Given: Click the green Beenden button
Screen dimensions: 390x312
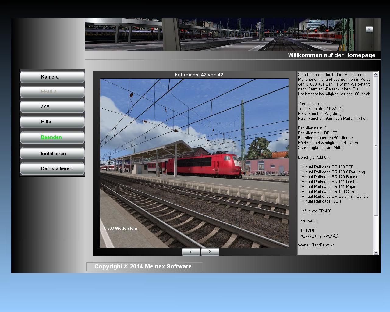Looking at the screenshot, I should tap(52, 137).
